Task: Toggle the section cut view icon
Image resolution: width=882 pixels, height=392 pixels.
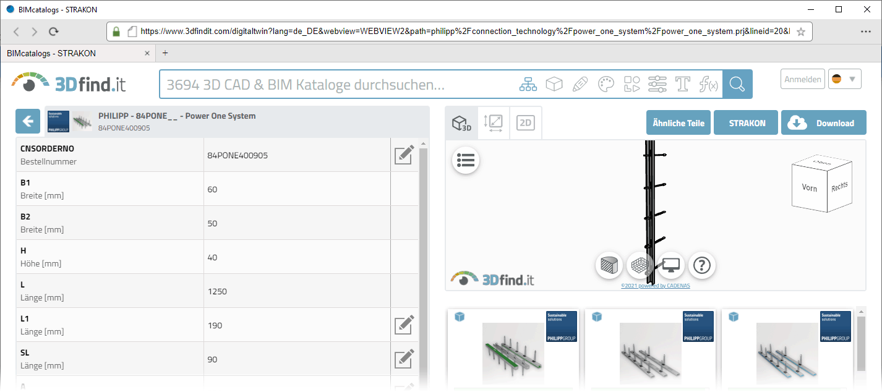Action: pos(609,265)
